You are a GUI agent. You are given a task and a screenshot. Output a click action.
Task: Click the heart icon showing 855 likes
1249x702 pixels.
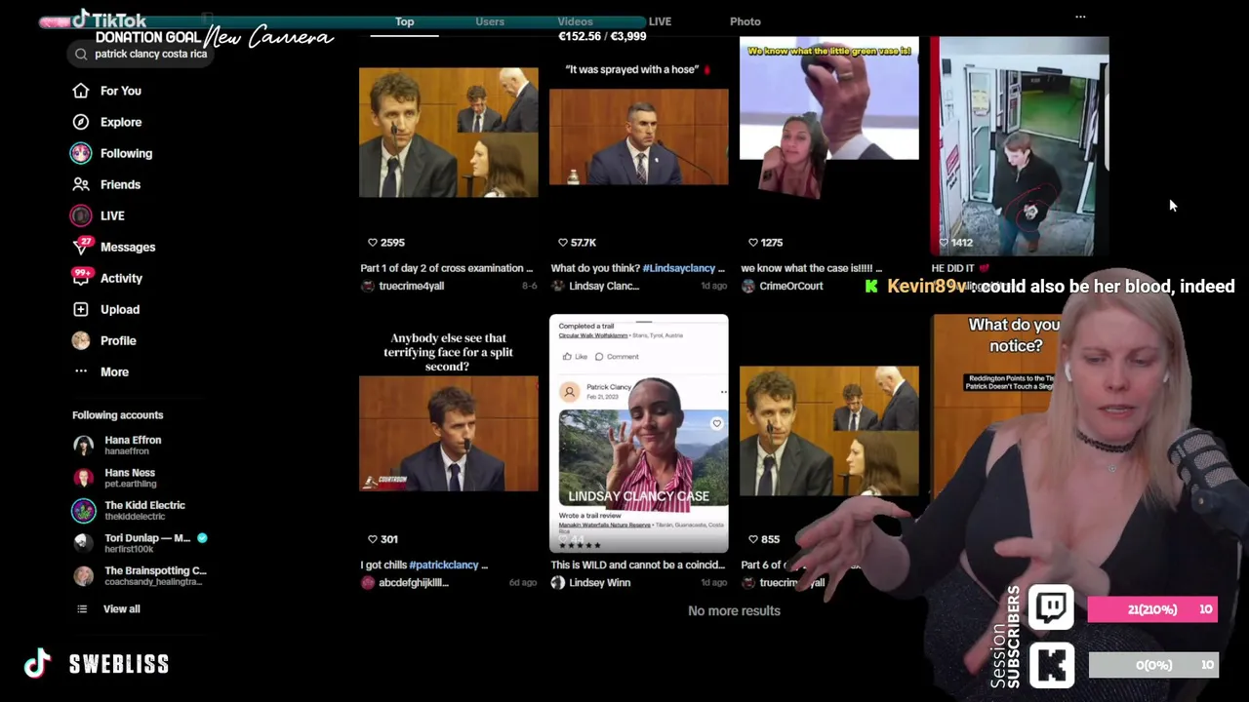pyautogui.click(x=752, y=539)
